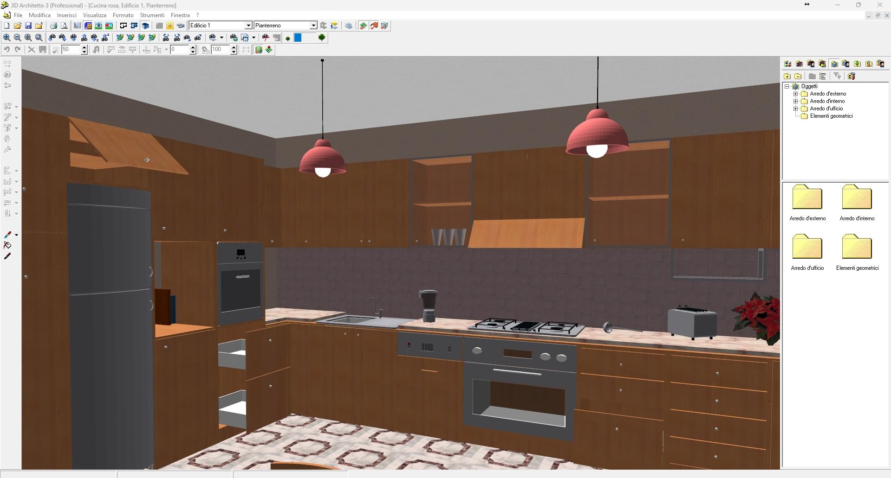891x478 pixels.
Task: Open the colored spheres materials catalog tab
Action: 787,64
